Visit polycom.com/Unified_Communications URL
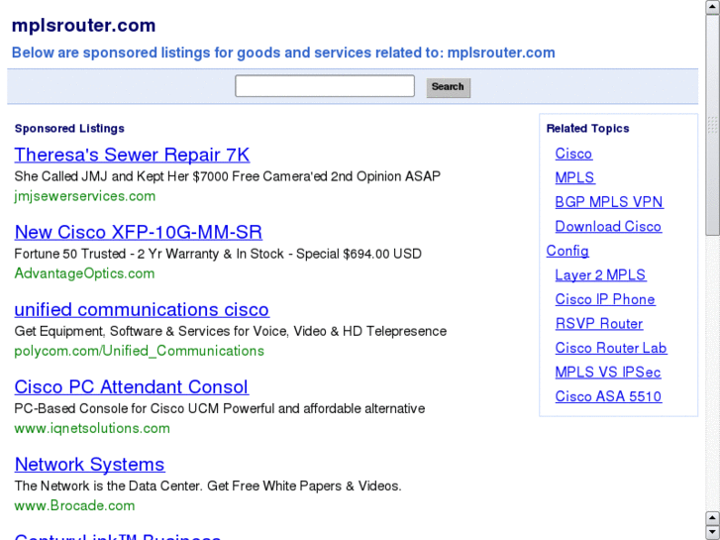720x540 pixels. tap(139, 351)
